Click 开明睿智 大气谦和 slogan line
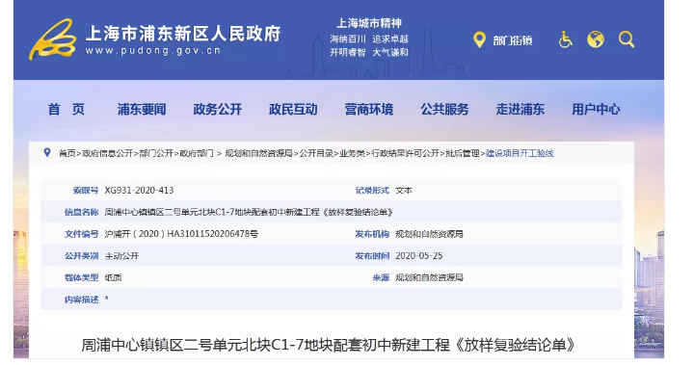 click(x=369, y=52)
